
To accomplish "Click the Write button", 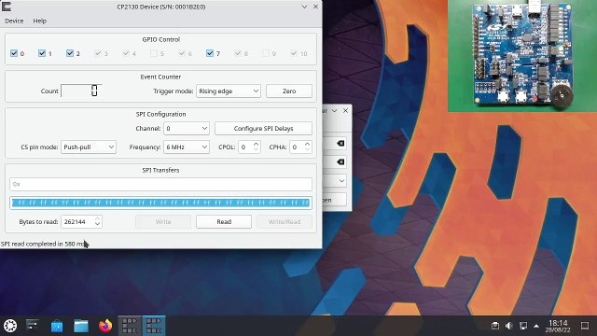I will pyautogui.click(x=163, y=222).
